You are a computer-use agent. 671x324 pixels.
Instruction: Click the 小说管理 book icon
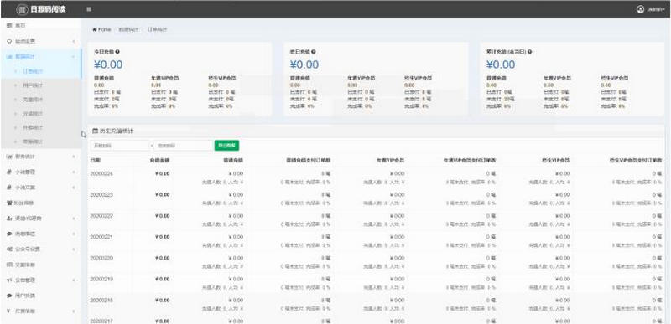pyautogui.click(x=9, y=172)
